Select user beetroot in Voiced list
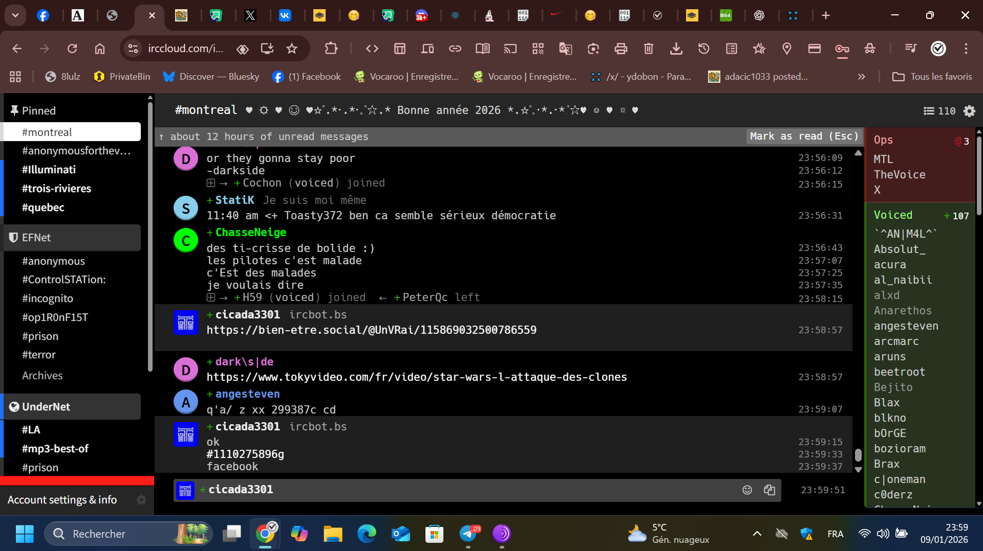Viewport: 983px width, 551px height. [x=900, y=372]
